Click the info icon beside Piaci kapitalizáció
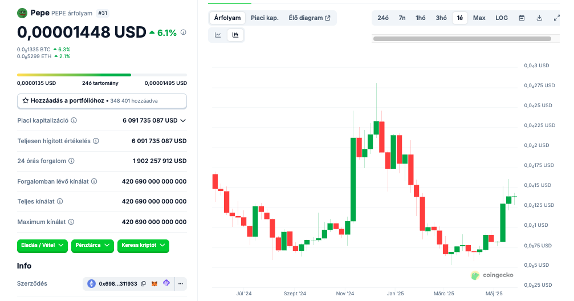This screenshot has height=301, width=574. point(74,121)
